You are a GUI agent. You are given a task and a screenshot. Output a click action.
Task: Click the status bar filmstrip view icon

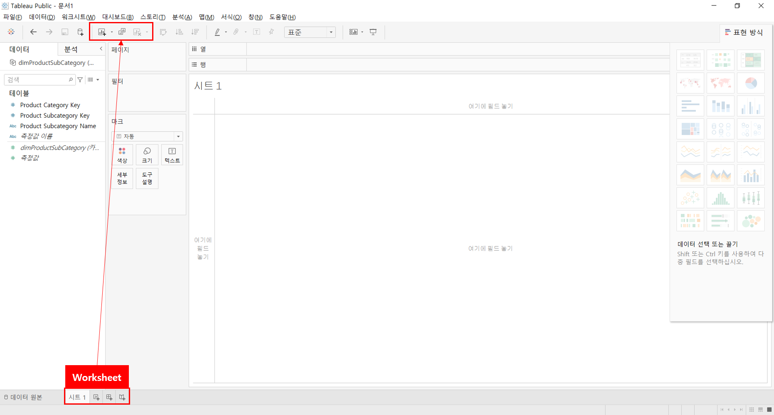pos(760,410)
